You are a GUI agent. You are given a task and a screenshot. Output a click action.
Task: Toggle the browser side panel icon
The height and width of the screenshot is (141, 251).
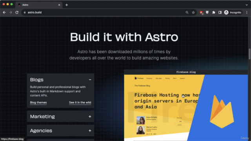click(x=220, y=12)
